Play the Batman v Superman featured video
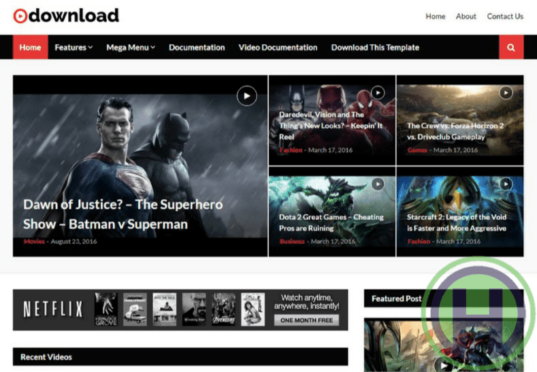The image size is (537, 372). click(x=246, y=96)
